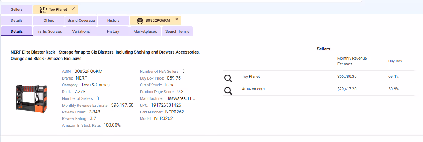Select the B0852PQ6KM product tab
The image size is (423, 142).
point(156,21)
